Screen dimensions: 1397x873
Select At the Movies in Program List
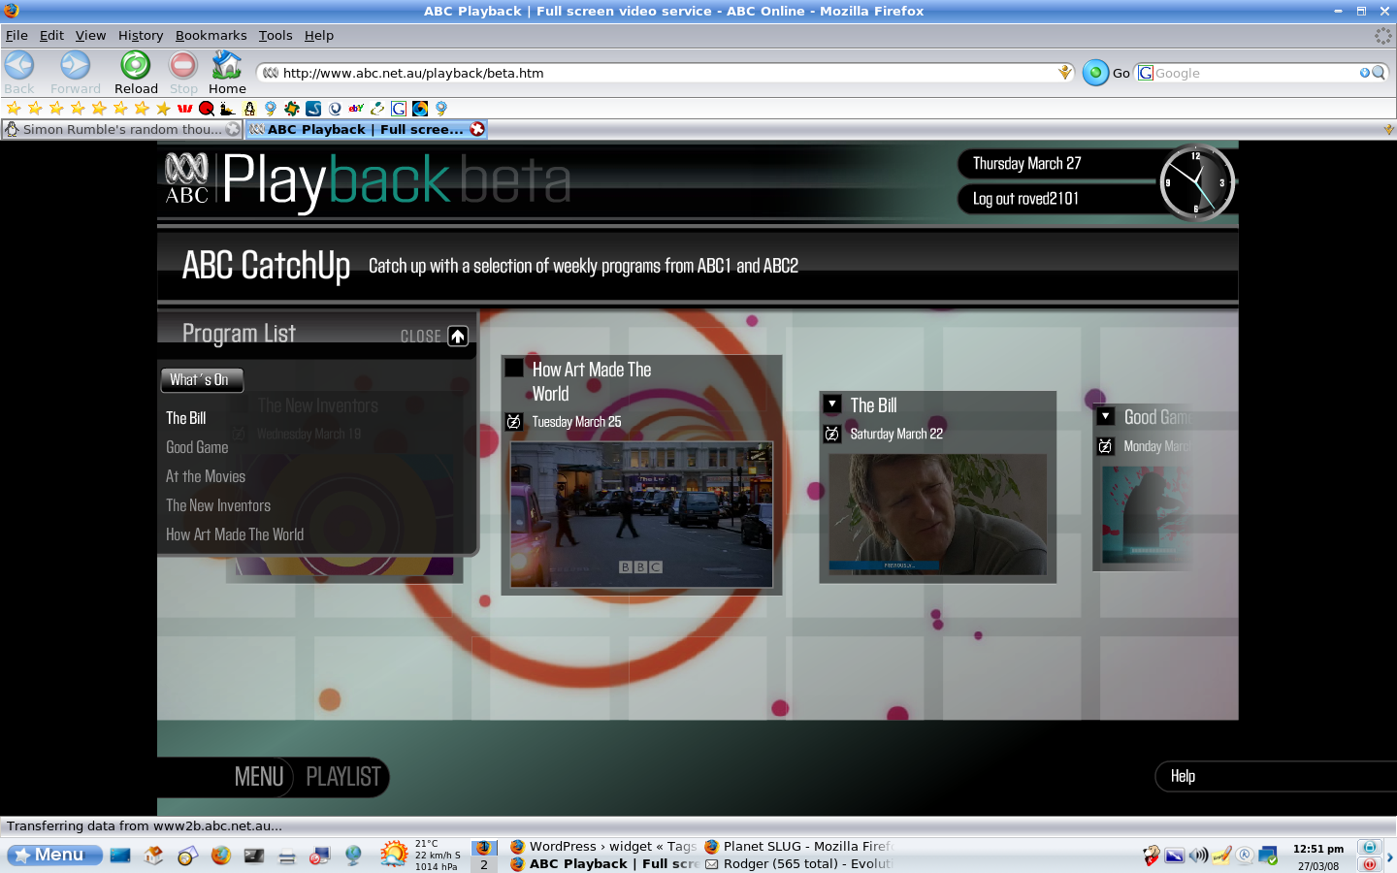click(206, 476)
